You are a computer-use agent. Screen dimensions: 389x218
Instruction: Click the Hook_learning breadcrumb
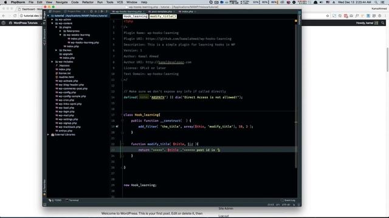click(136, 16)
